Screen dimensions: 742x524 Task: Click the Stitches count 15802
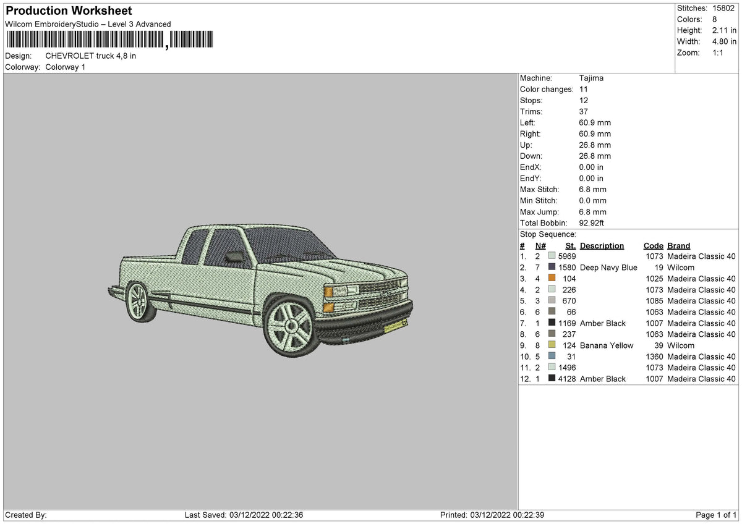click(722, 8)
